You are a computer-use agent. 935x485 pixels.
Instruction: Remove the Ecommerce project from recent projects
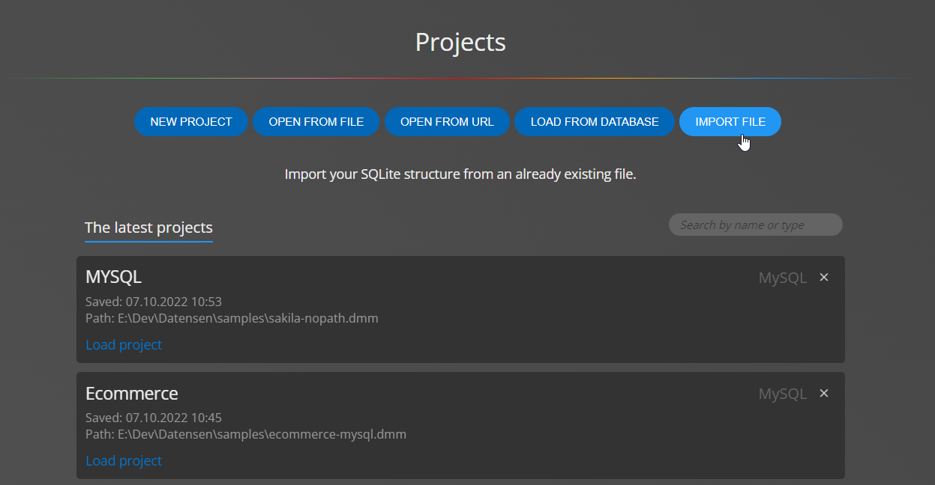coord(823,393)
